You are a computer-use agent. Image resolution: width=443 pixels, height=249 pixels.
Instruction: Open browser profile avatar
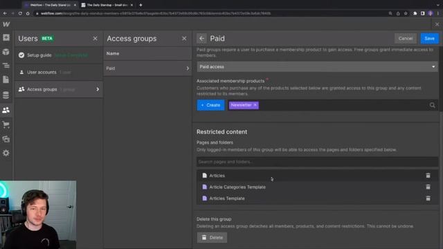431,13
